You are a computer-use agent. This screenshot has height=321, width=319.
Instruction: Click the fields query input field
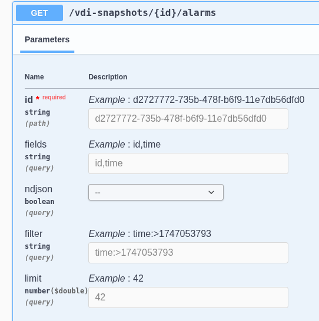[188, 163]
